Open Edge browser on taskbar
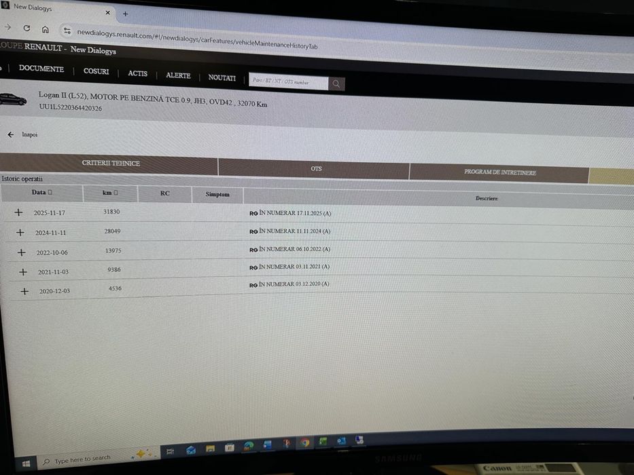634x475 pixels. point(248,446)
